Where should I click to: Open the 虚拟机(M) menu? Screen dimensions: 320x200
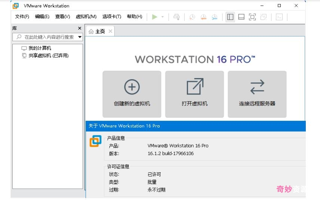(x=86, y=16)
